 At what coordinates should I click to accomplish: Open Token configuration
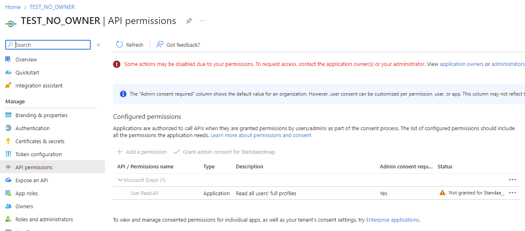click(39, 154)
